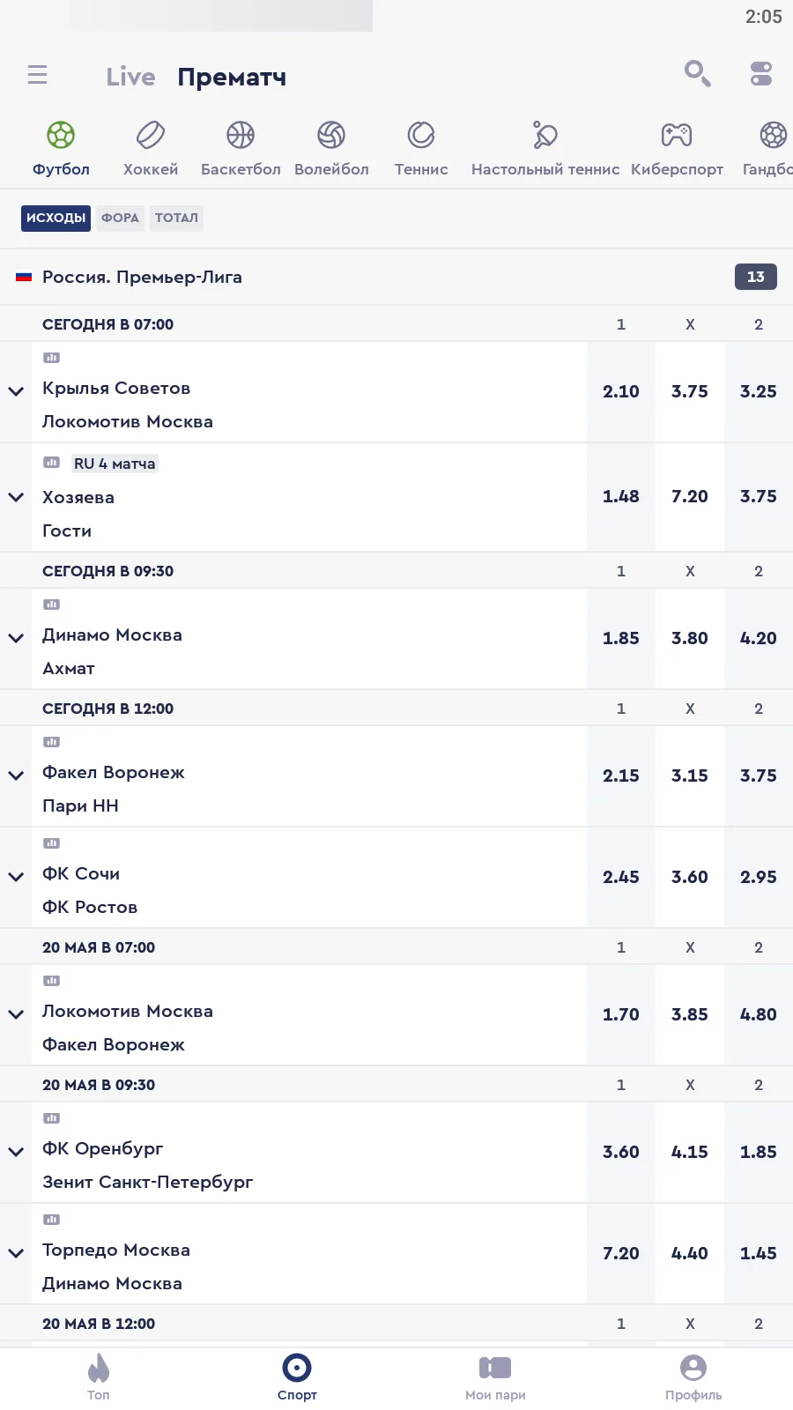Image resolution: width=793 pixels, height=1410 pixels.
Task: Switch odds filter to ТОТАЛ
Action: [176, 218]
